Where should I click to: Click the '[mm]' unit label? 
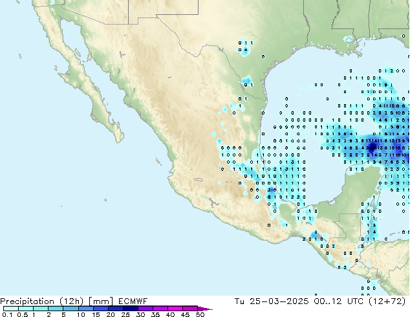coord(101,301)
